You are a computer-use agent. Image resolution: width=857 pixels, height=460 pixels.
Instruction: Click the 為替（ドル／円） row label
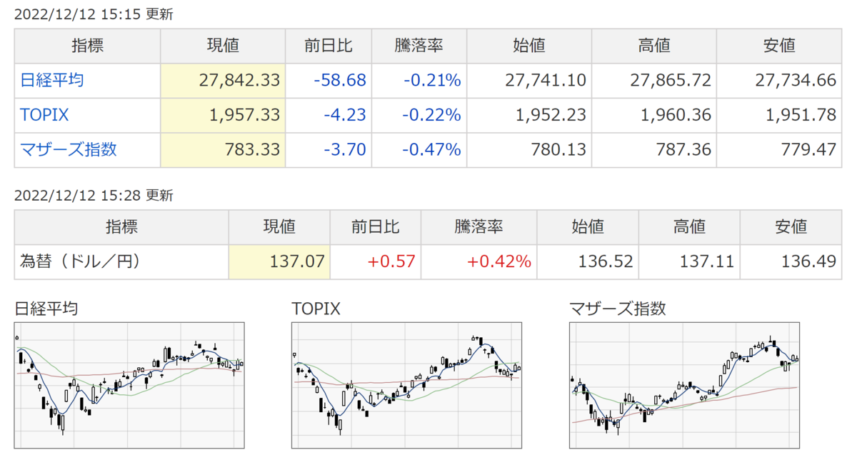79,262
